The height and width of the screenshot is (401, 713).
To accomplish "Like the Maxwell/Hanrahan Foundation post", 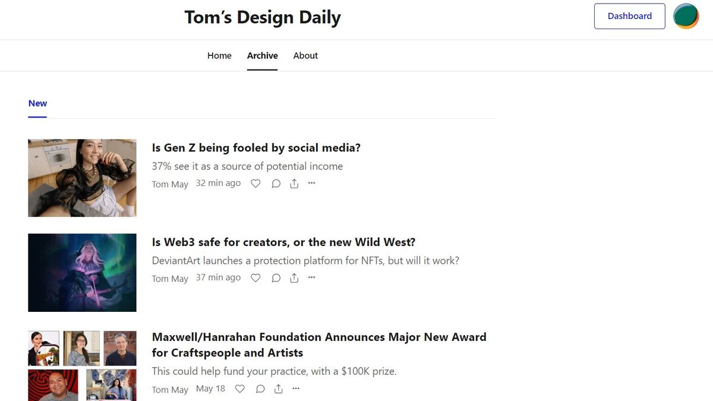I will pyautogui.click(x=240, y=389).
